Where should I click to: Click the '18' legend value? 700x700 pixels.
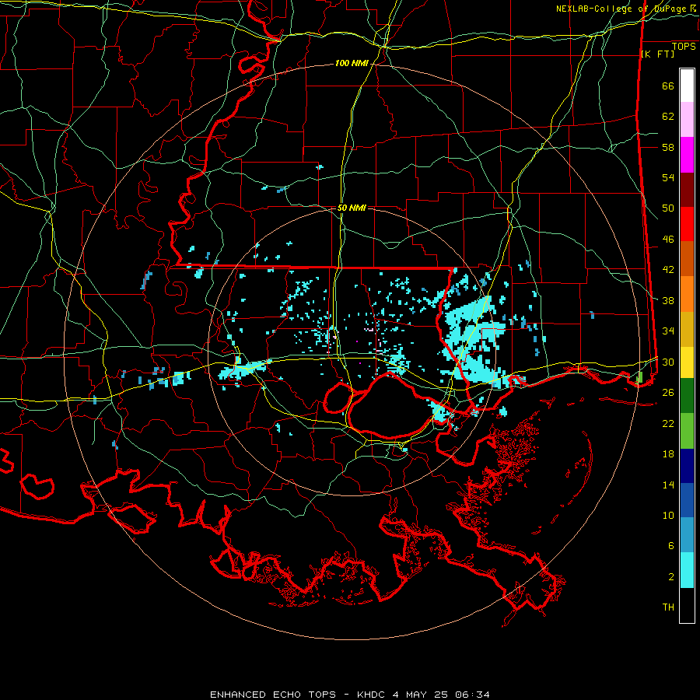tap(668, 454)
